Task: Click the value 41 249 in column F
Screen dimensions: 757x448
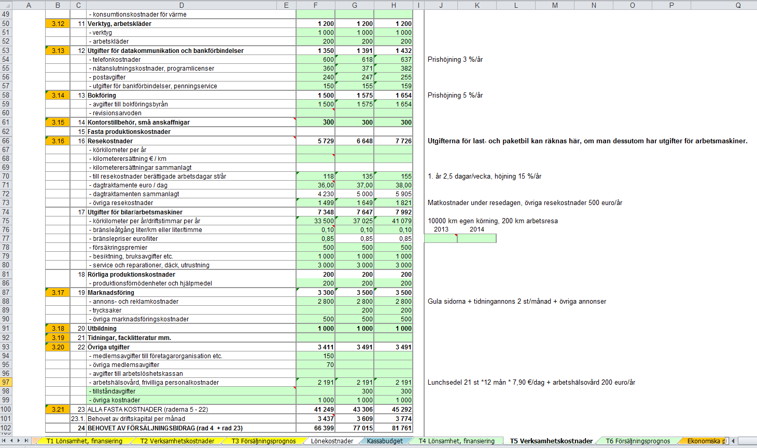Action: coord(316,409)
